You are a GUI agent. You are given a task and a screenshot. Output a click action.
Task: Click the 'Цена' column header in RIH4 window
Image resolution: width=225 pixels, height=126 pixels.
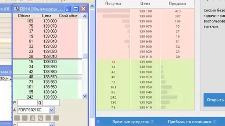click(x=47, y=16)
